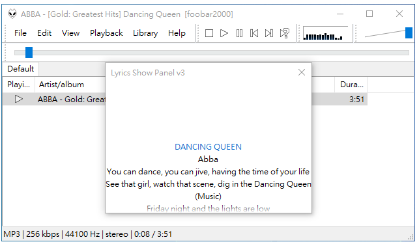Click the seek bar track near the middle
This screenshot has height=244, width=419.
tap(212, 53)
